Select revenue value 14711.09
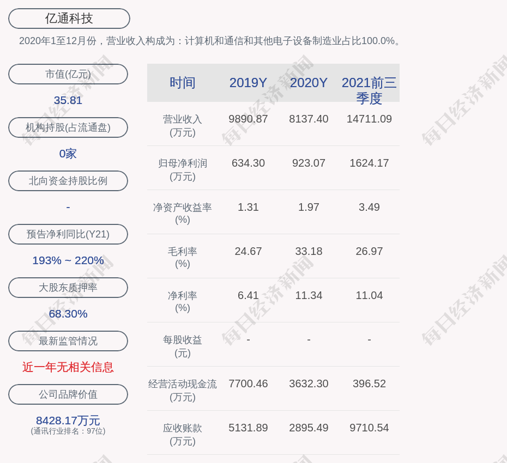Screen dimensions: 507x463 click(x=369, y=119)
